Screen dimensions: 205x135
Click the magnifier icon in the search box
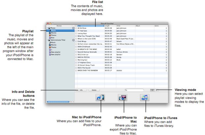(x=126, y=90)
